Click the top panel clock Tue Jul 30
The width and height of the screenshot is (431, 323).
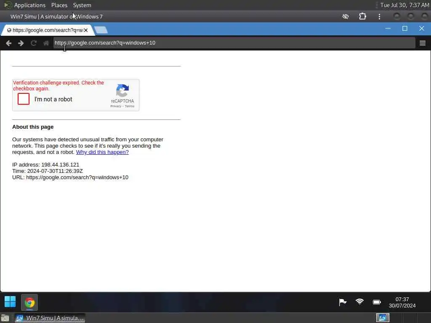point(404,5)
